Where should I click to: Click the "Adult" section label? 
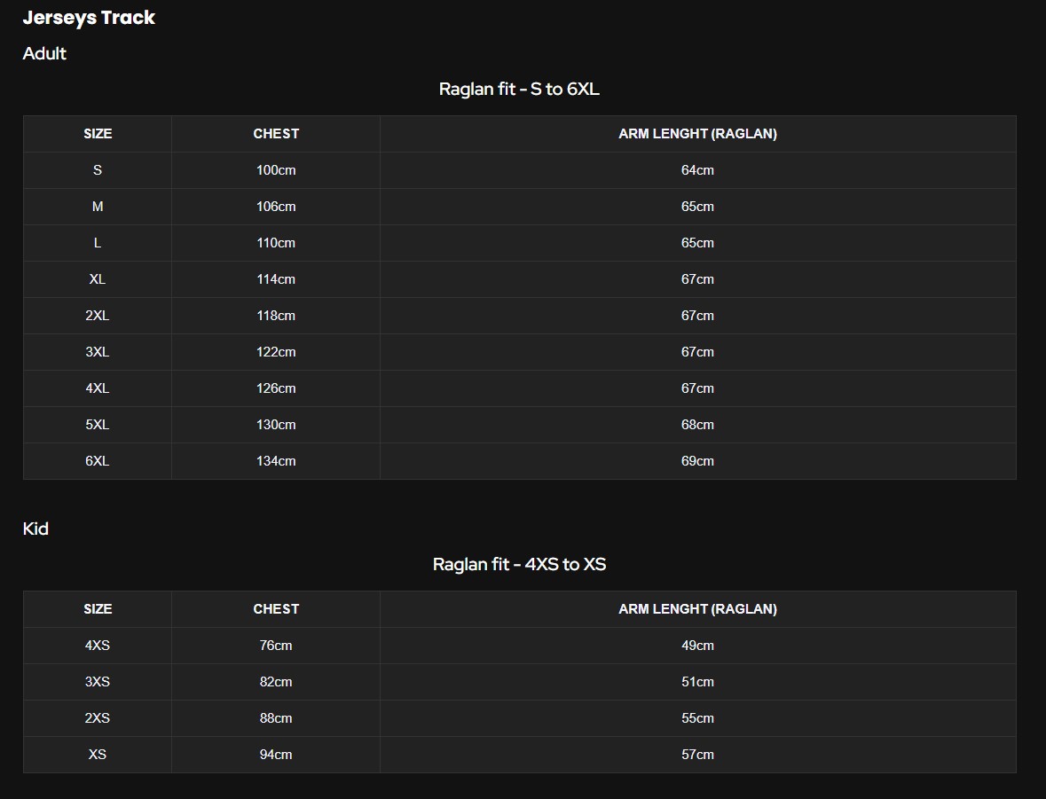pos(44,53)
